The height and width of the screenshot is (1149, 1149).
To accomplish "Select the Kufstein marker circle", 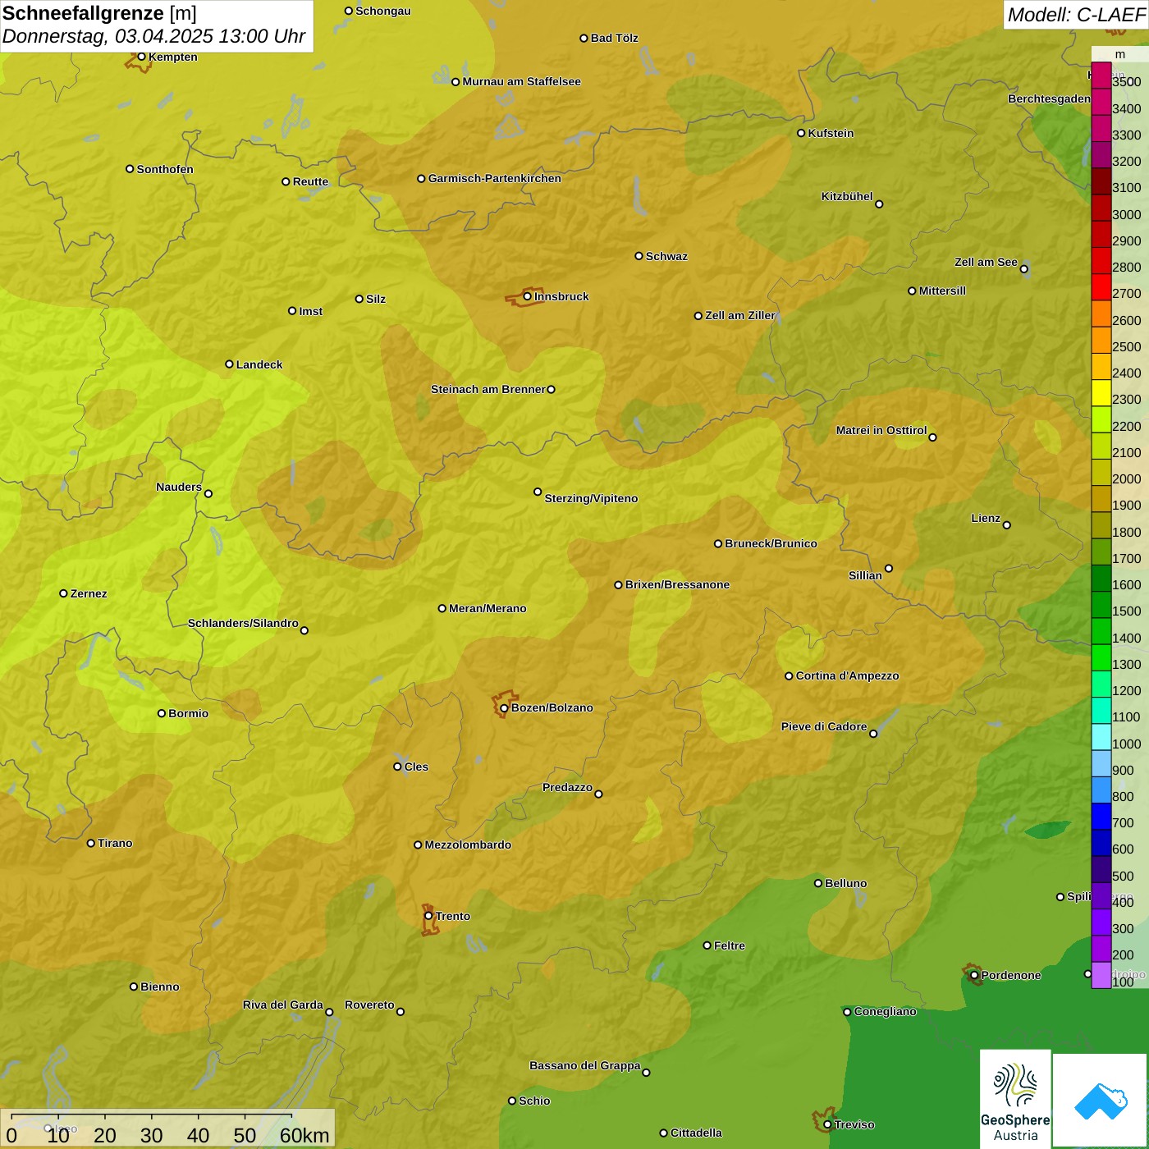I will 801,133.
